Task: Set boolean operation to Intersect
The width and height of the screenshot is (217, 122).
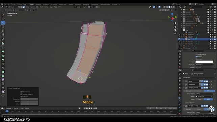Action: [x=188, y=91]
